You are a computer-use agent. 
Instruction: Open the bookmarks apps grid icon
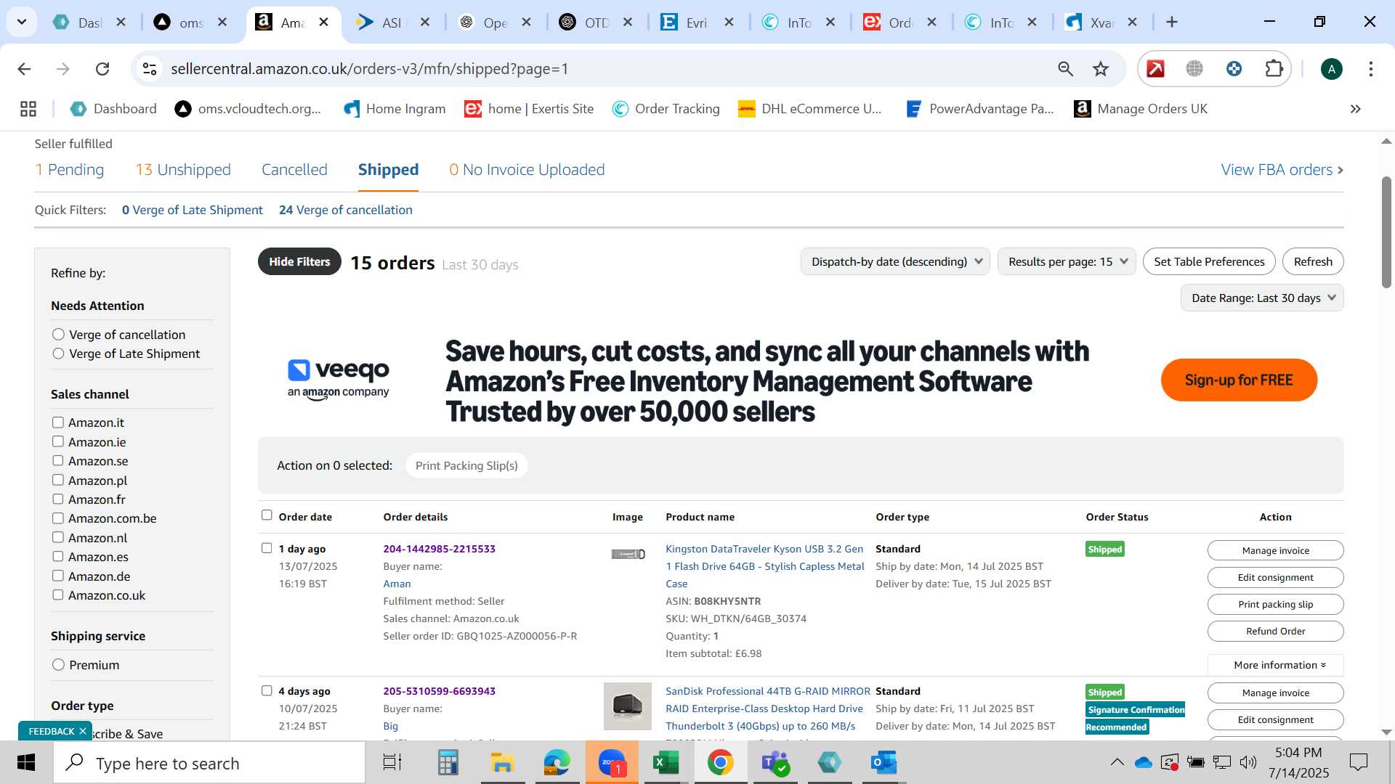click(28, 109)
